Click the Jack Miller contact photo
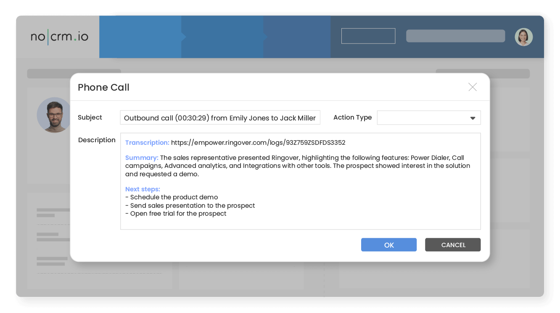Screen dimensions: 560x313 click(x=54, y=115)
